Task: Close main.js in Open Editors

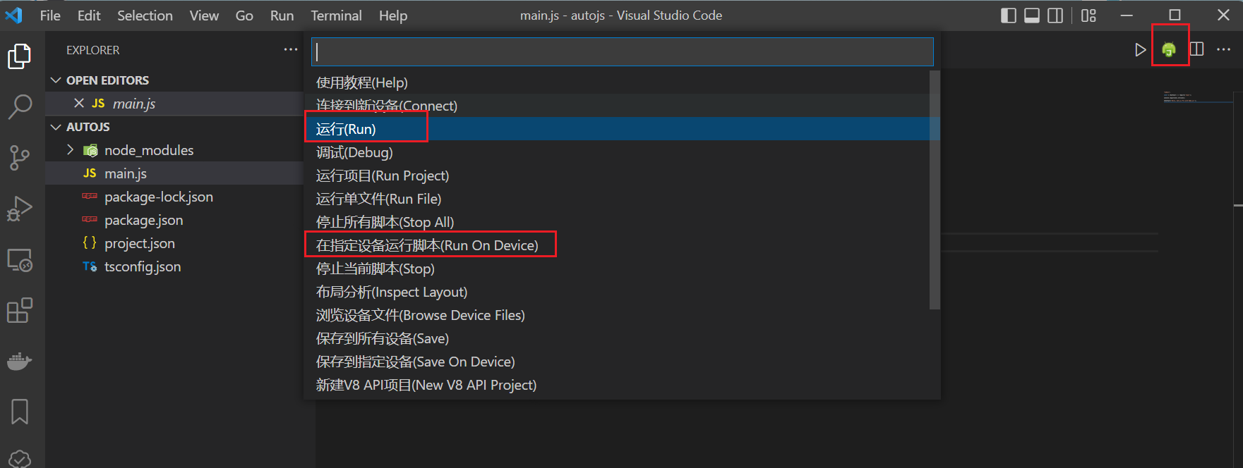Action: (x=79, y=104)
